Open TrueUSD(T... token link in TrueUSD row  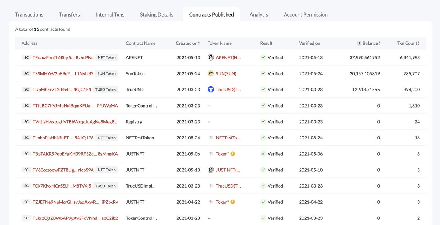pyautogui.click(x=228, y=90)
